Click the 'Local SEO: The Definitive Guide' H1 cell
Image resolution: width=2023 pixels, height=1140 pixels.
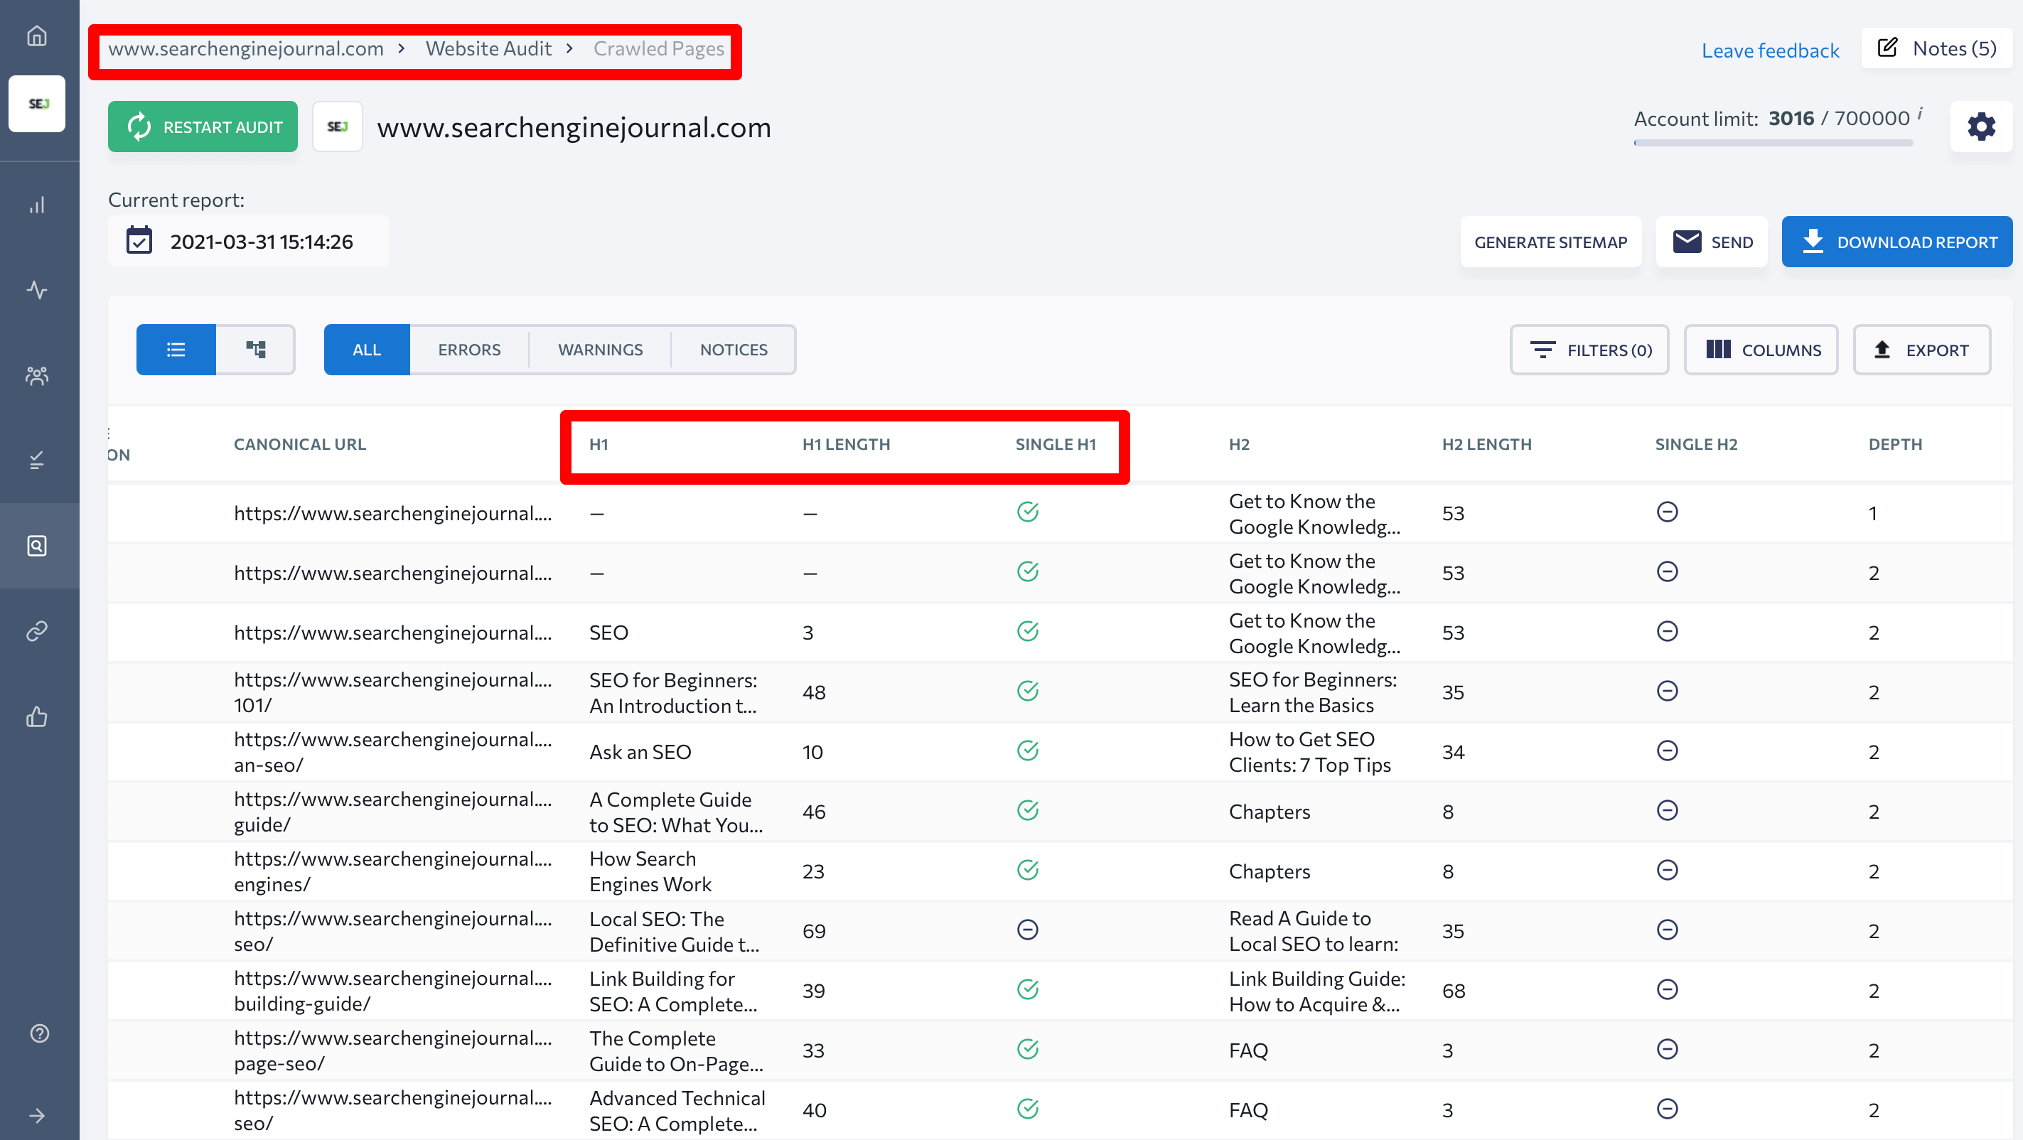674,931
